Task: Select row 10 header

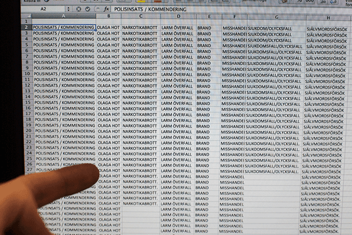Action: point(27,74)
